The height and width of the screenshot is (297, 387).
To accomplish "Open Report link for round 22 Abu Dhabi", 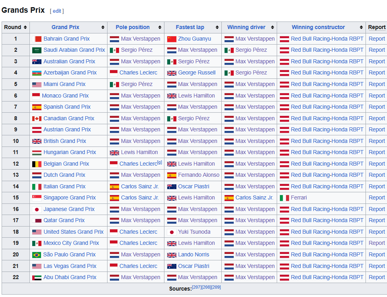I will coord(377,277).
